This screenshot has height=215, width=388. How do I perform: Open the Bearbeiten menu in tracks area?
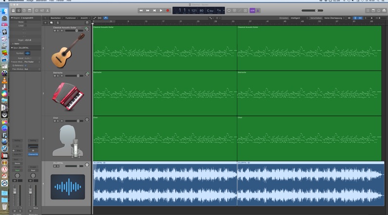57,18
